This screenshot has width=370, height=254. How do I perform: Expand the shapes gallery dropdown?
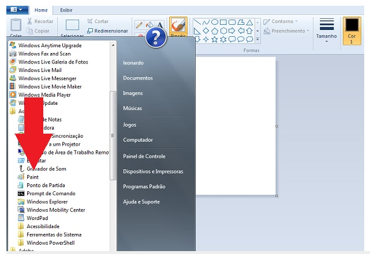[x=257, y=39]
